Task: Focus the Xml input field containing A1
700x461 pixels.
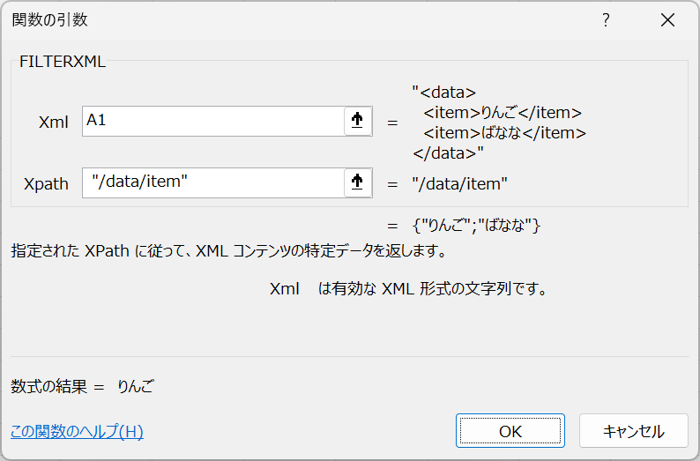Action: click(x=213, y=121)
